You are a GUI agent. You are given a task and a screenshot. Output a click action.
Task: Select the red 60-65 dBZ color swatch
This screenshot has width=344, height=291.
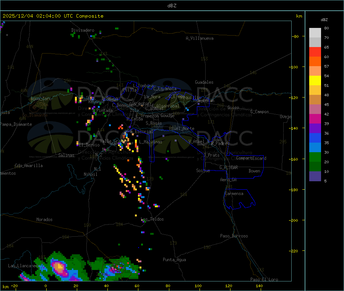click(x=315, y=52)
